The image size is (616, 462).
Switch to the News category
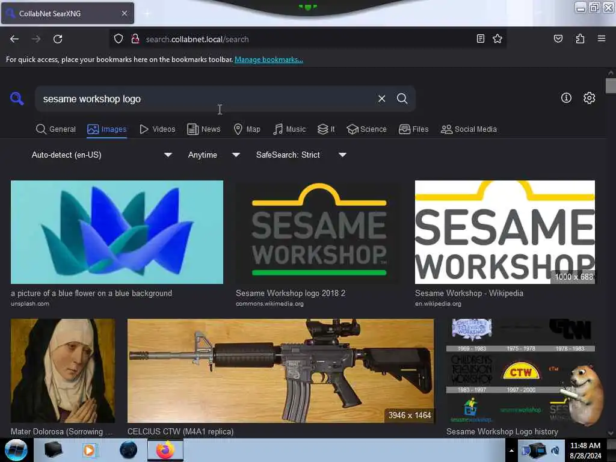pos(203,129)
